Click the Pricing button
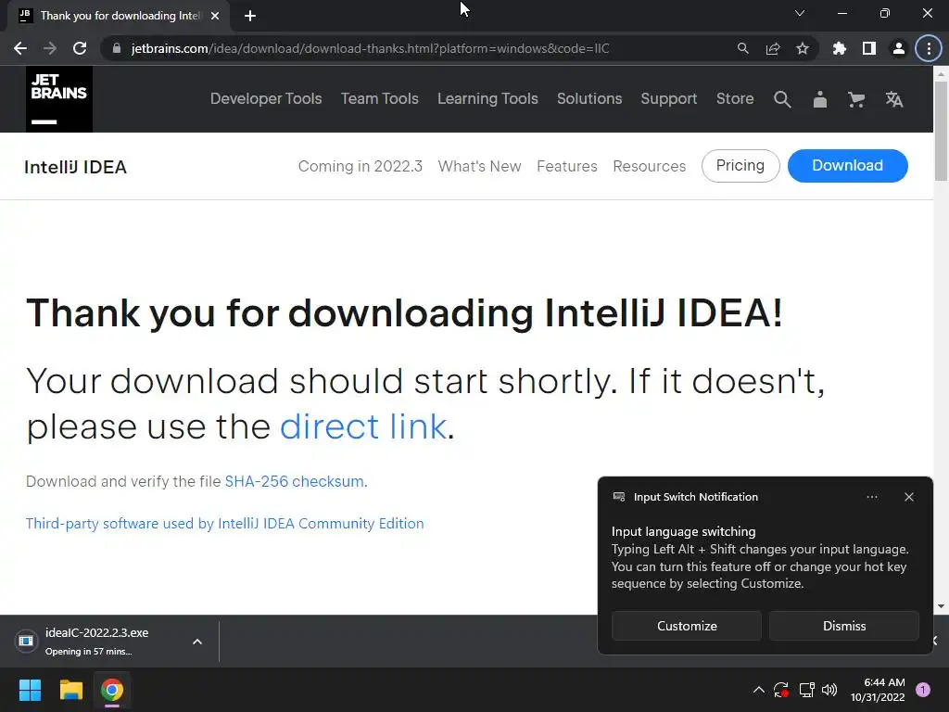 (x=740, y=166)
